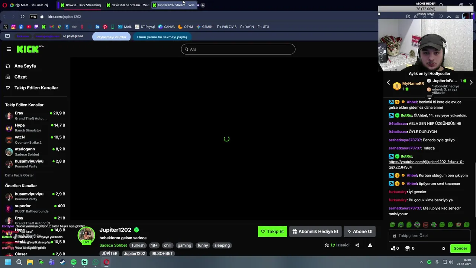Open the Pinterest bookmark
The image size is (476, 268).
pyautogui.click(x=105, y=27)
